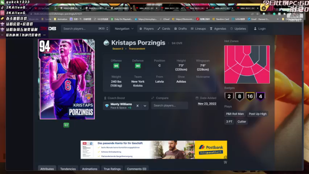Follow the Season 2 breadcrumb link
The width and height of the screenshot is (309, 174).
(118, 49)
